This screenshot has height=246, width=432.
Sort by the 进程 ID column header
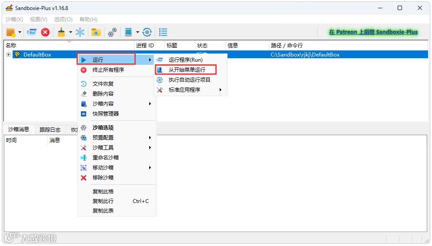click(x=149, y=45)
